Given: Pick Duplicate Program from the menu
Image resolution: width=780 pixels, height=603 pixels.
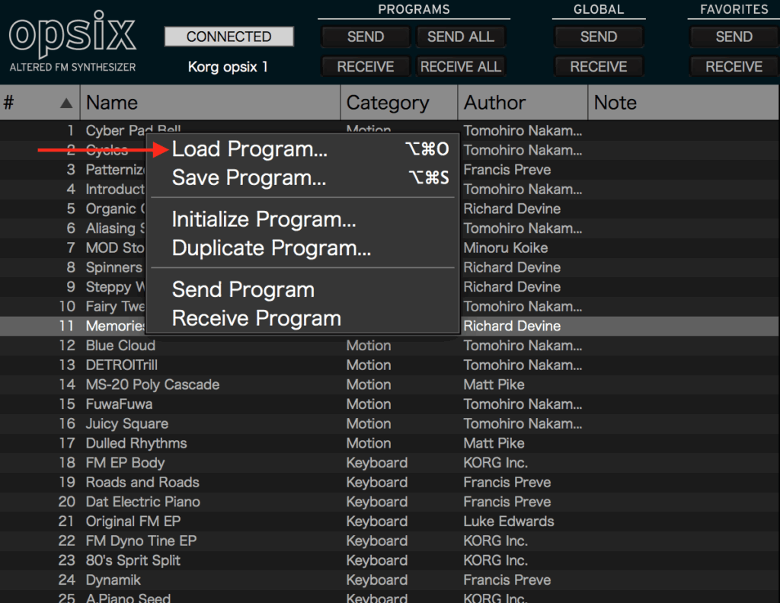Looking at the screenshot, I should (x=271, y=248).
